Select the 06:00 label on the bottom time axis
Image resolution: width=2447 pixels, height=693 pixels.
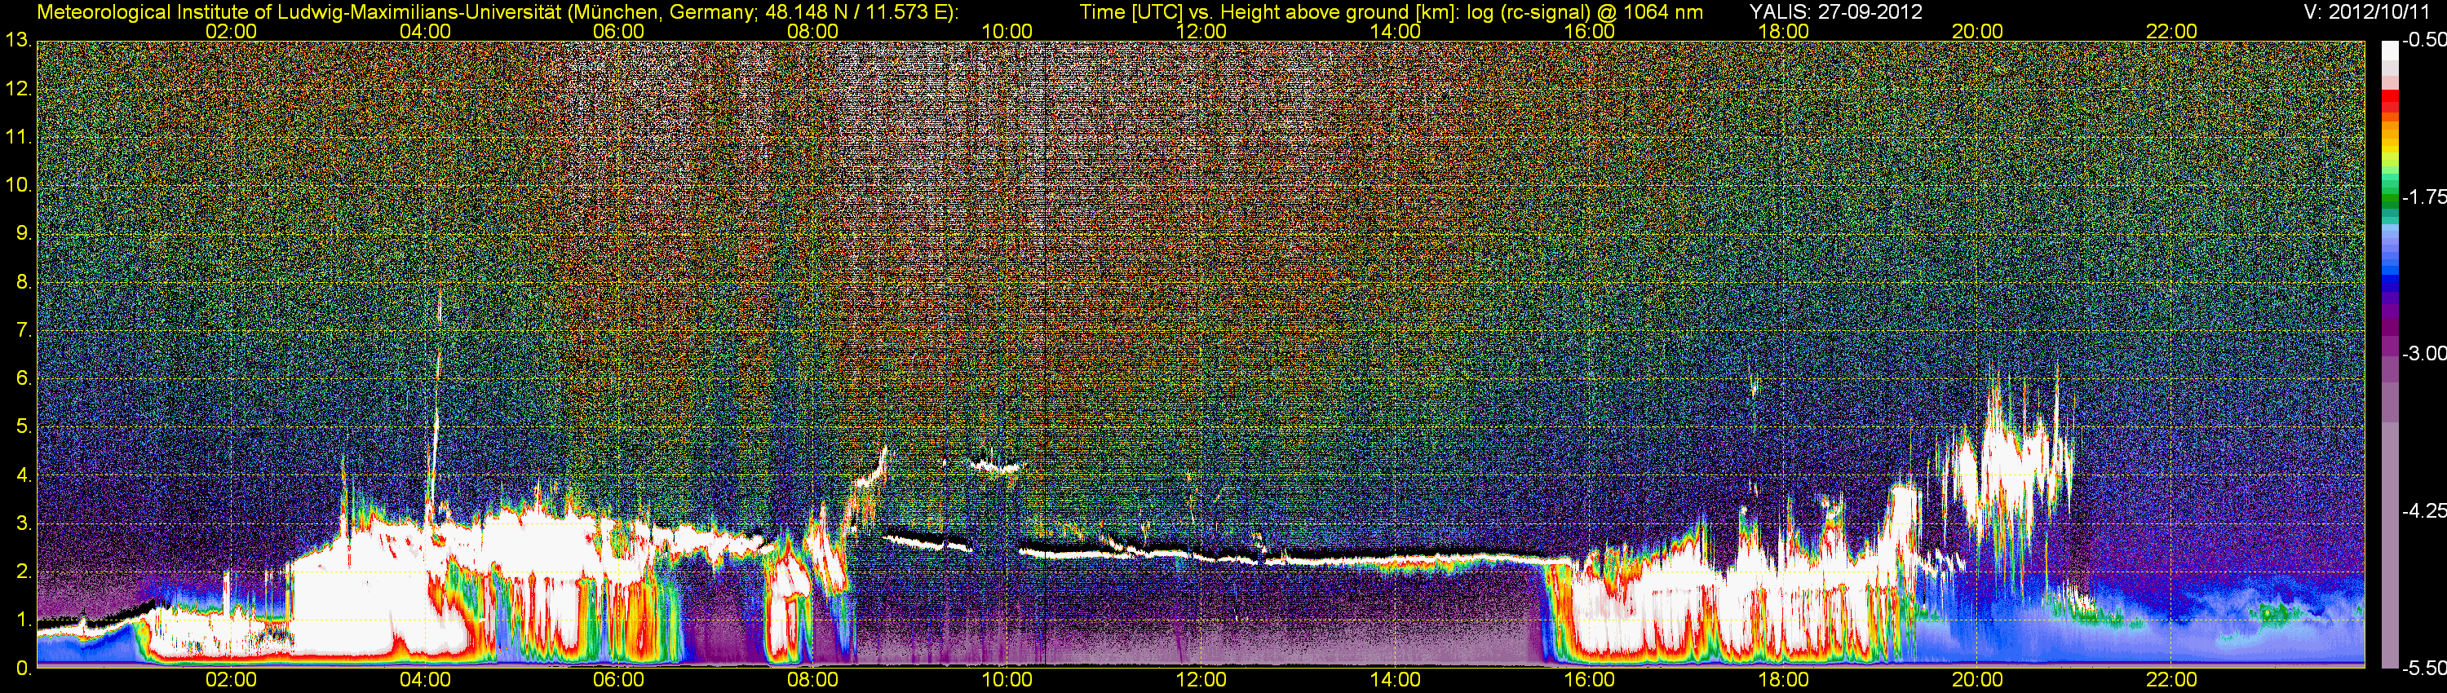618,680
